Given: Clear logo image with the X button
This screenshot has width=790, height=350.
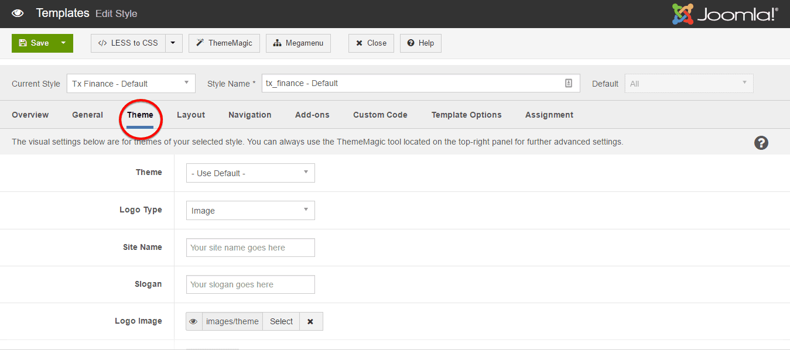Looking at the screenshot, I should coord(310,321).
